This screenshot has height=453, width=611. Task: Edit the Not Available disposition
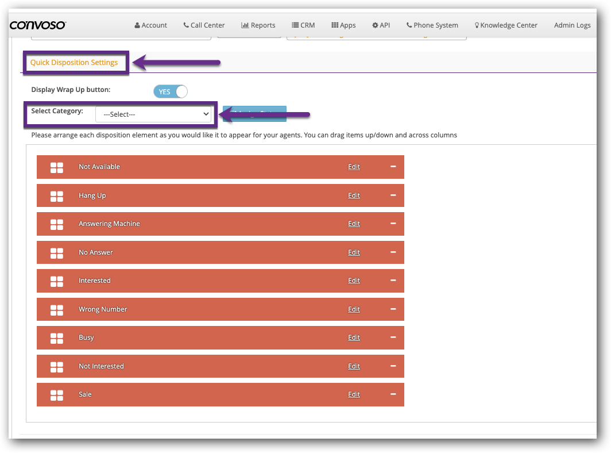click(x=354, y=167)
